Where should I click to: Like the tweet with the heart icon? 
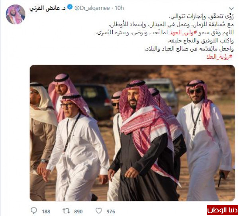99,211
